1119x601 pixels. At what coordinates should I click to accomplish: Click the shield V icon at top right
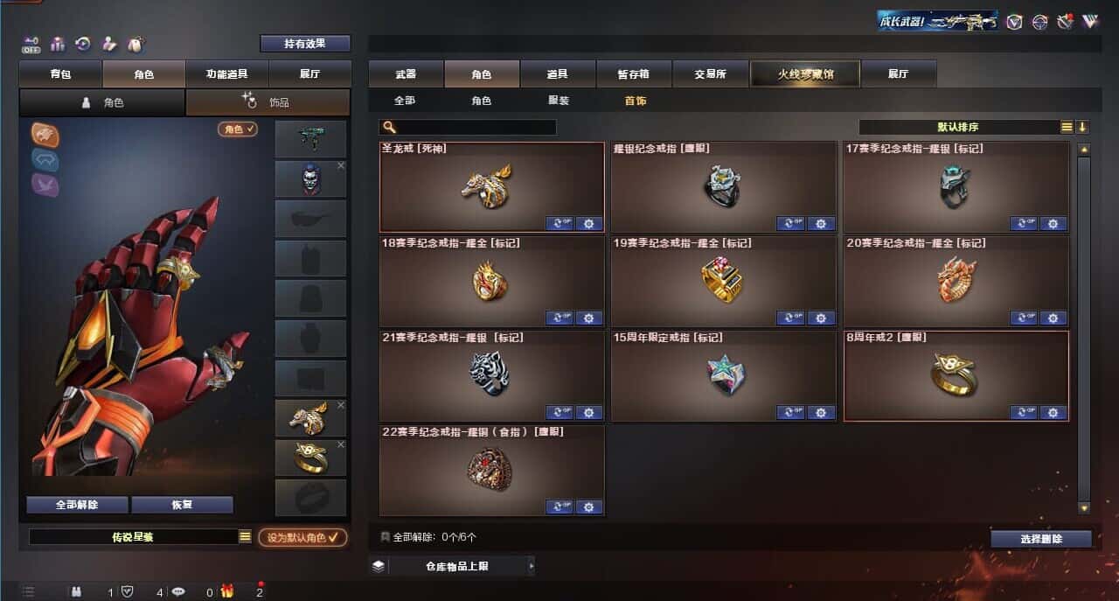1014,22
